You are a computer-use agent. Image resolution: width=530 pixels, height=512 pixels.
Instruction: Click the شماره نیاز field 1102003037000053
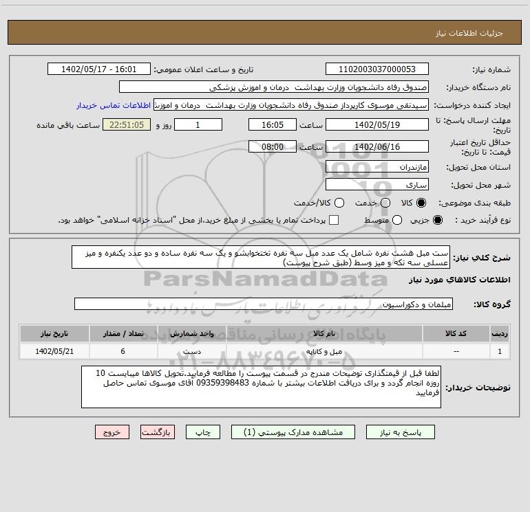(377, 69)
